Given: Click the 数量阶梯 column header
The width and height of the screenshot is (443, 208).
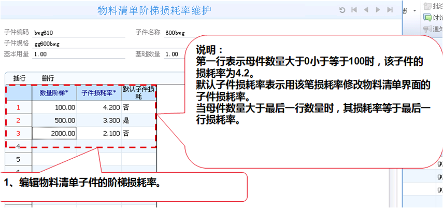Looking at the screenshot, I should tap(54, 93).
